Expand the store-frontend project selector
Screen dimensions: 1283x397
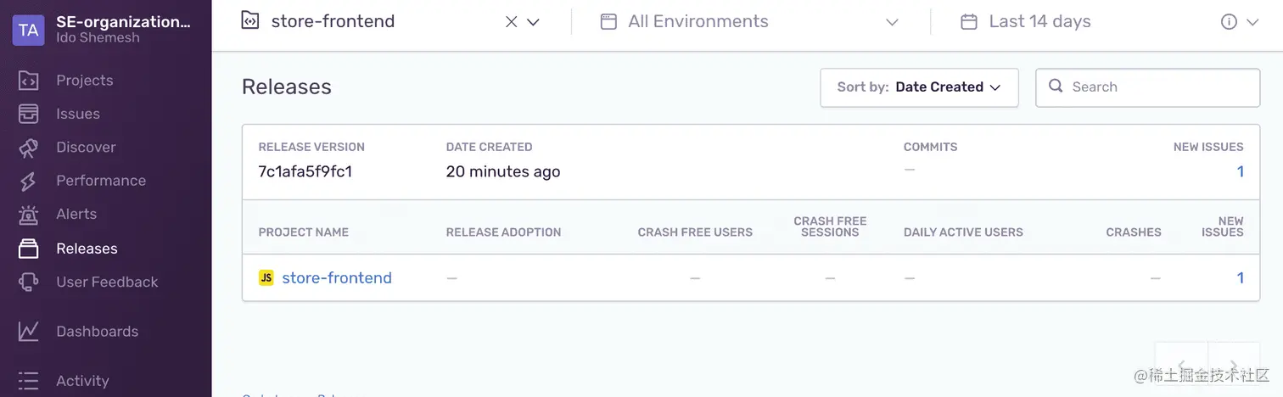point(534,22)
